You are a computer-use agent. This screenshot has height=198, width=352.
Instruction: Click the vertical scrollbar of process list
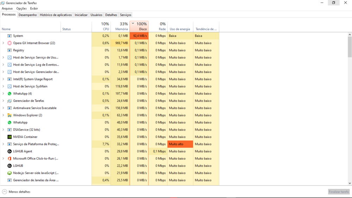pyautogui.click(x=350, y=105)
